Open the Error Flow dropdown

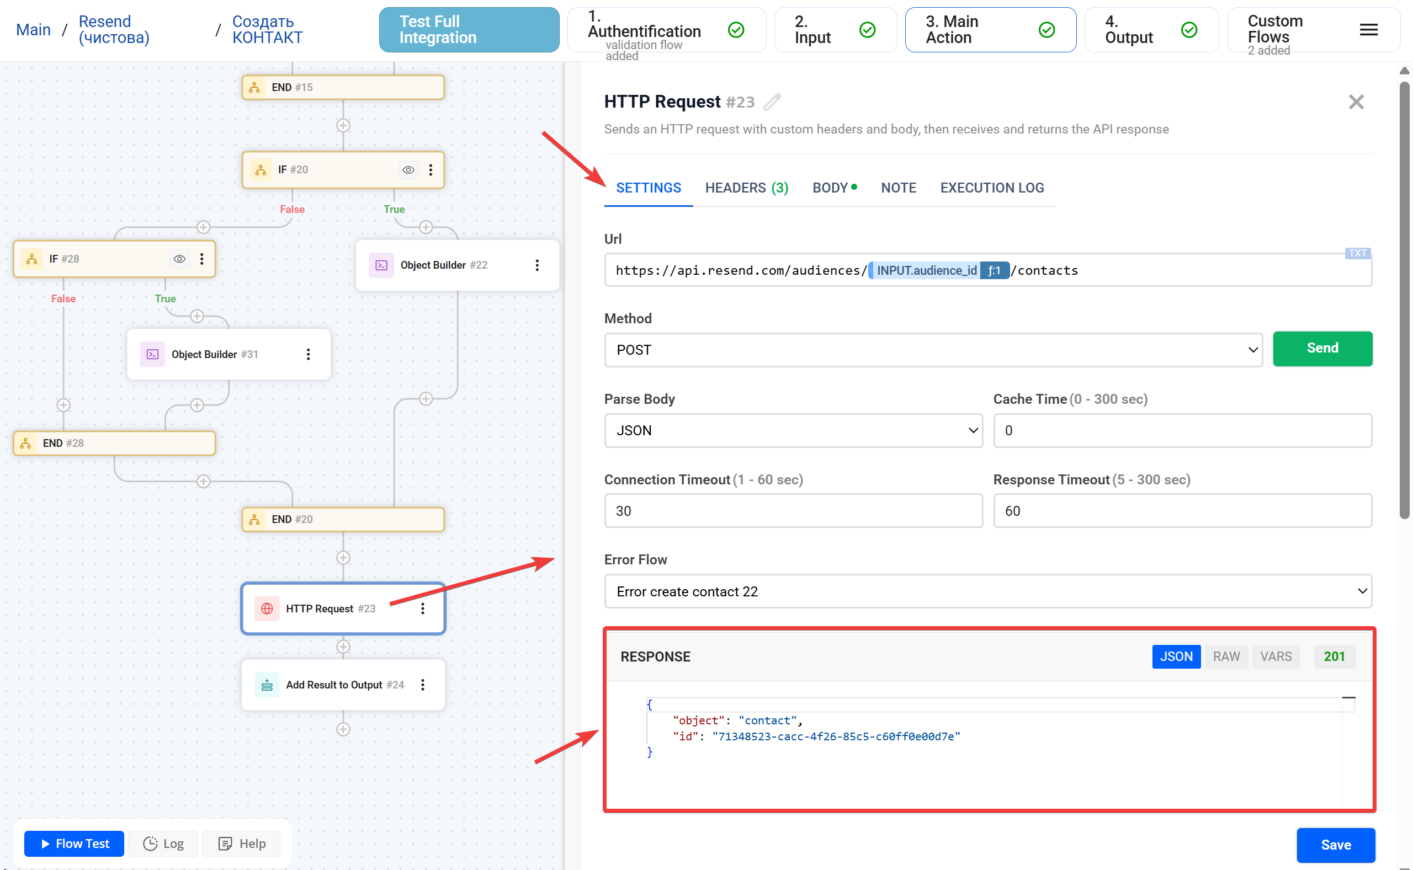tap(987, 591)
